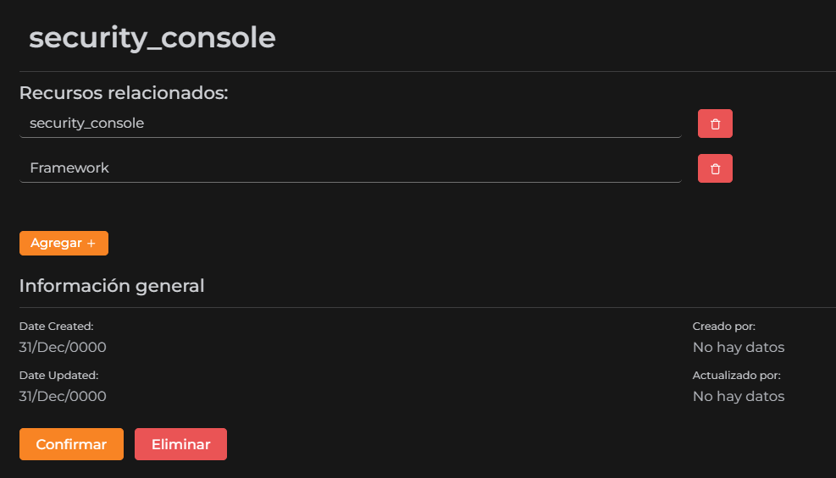Click the red Eliminar button
The image size is (836, 478).
pyautogui.click(x=180, y=444)
